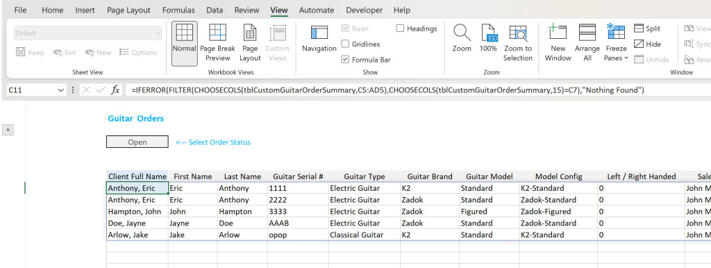Click the formula bar cancel X
Image resolution: width=711 pixels, height=268 pixels.
pos(86,90)
